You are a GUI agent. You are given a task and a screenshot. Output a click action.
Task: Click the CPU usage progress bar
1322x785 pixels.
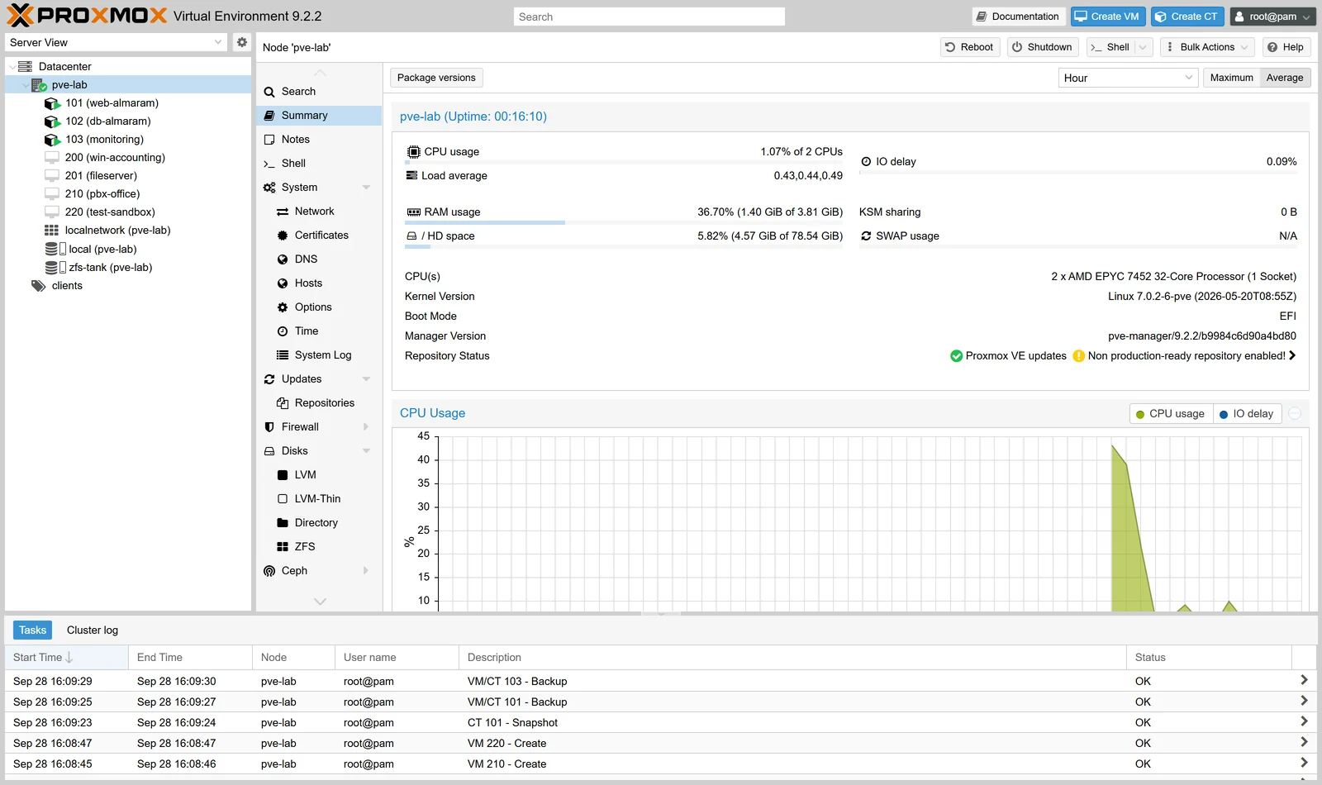[624, 162]
